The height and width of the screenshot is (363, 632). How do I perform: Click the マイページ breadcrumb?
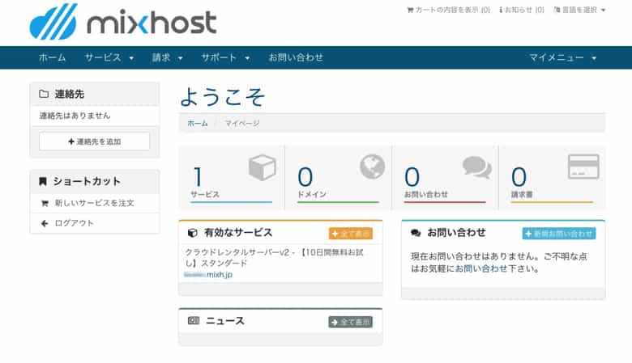tap(242, 124)
